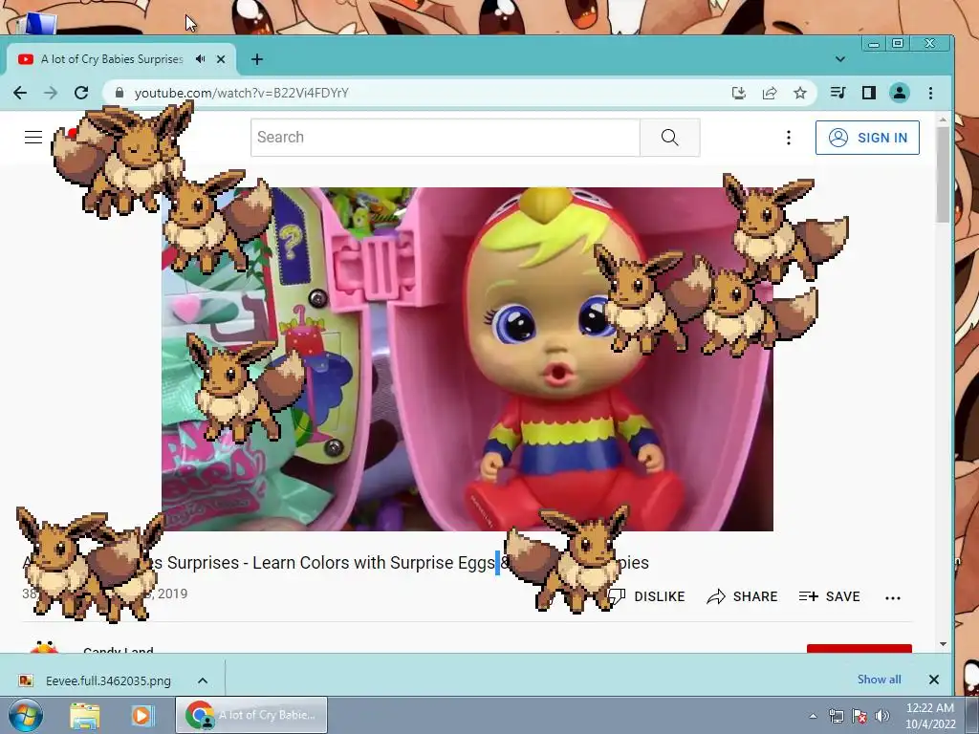The width and height of the screenshot is (979, 734).
Task: Close the downloads bar
Action: click(x=933, y=680)
